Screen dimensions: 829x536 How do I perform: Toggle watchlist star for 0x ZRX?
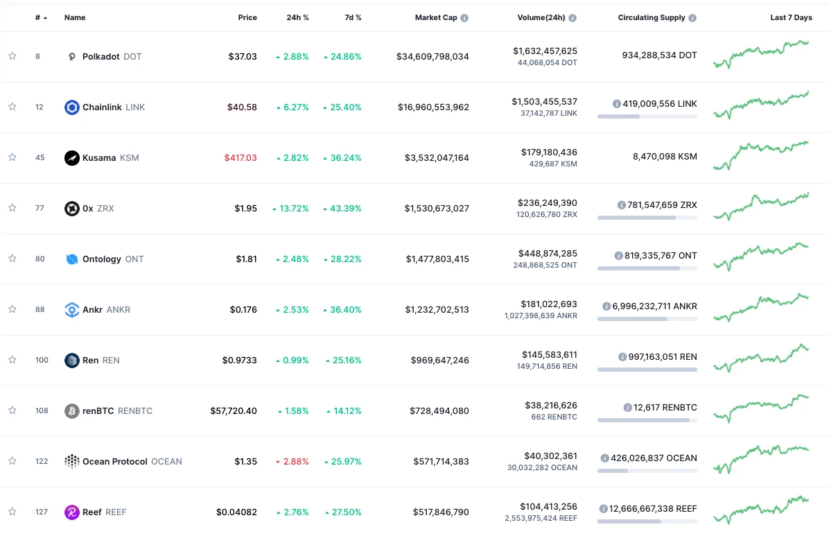(x=12, y=208)
